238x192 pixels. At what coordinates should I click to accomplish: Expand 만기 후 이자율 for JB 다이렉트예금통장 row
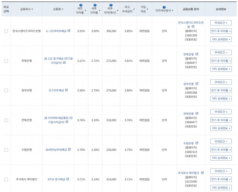tap(221, 120)
